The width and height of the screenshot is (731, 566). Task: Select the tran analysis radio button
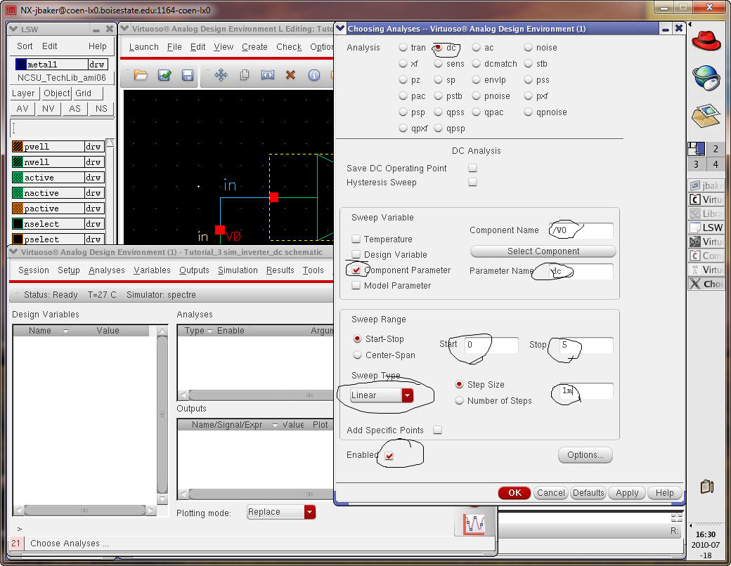click(403, 48)
